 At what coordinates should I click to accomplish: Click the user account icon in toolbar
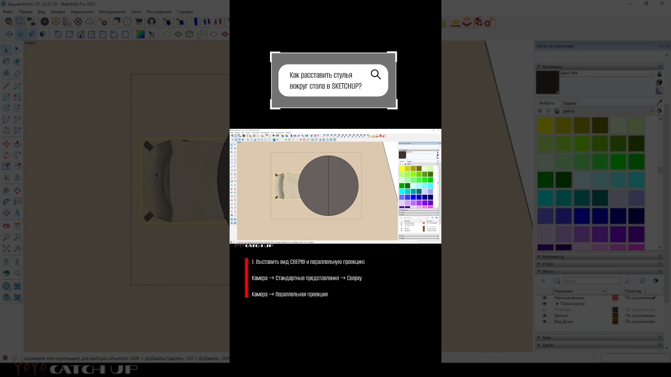click(151, 21)
